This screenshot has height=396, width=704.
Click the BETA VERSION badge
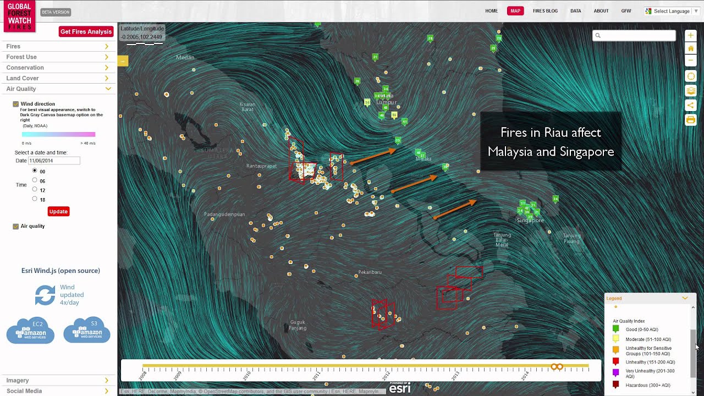click(56, 12)
